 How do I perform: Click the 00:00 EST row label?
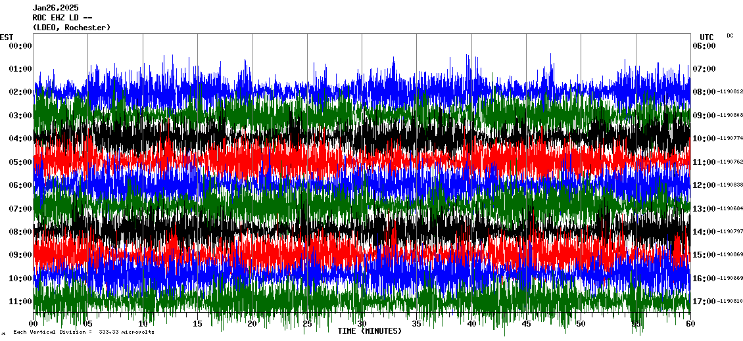click(20, 46)
